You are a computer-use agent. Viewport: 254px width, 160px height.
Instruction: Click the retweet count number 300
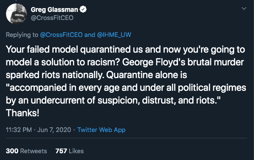[x=12, y=151]
